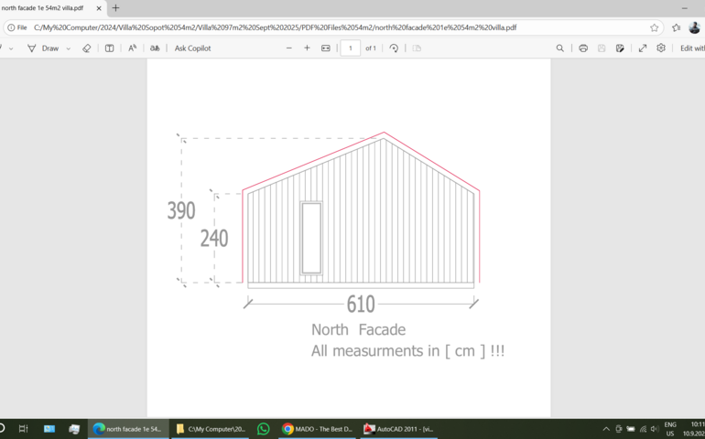Click the Zoom in plus button

[x=307, y=48]
